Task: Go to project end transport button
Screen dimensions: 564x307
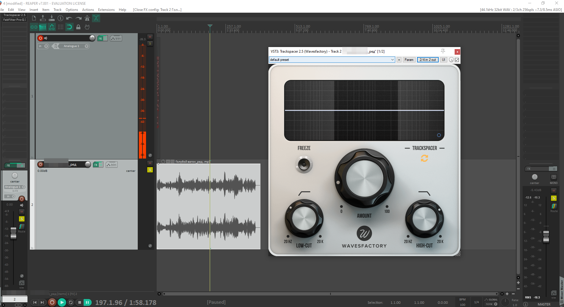Action: click(x=43, y=302)
